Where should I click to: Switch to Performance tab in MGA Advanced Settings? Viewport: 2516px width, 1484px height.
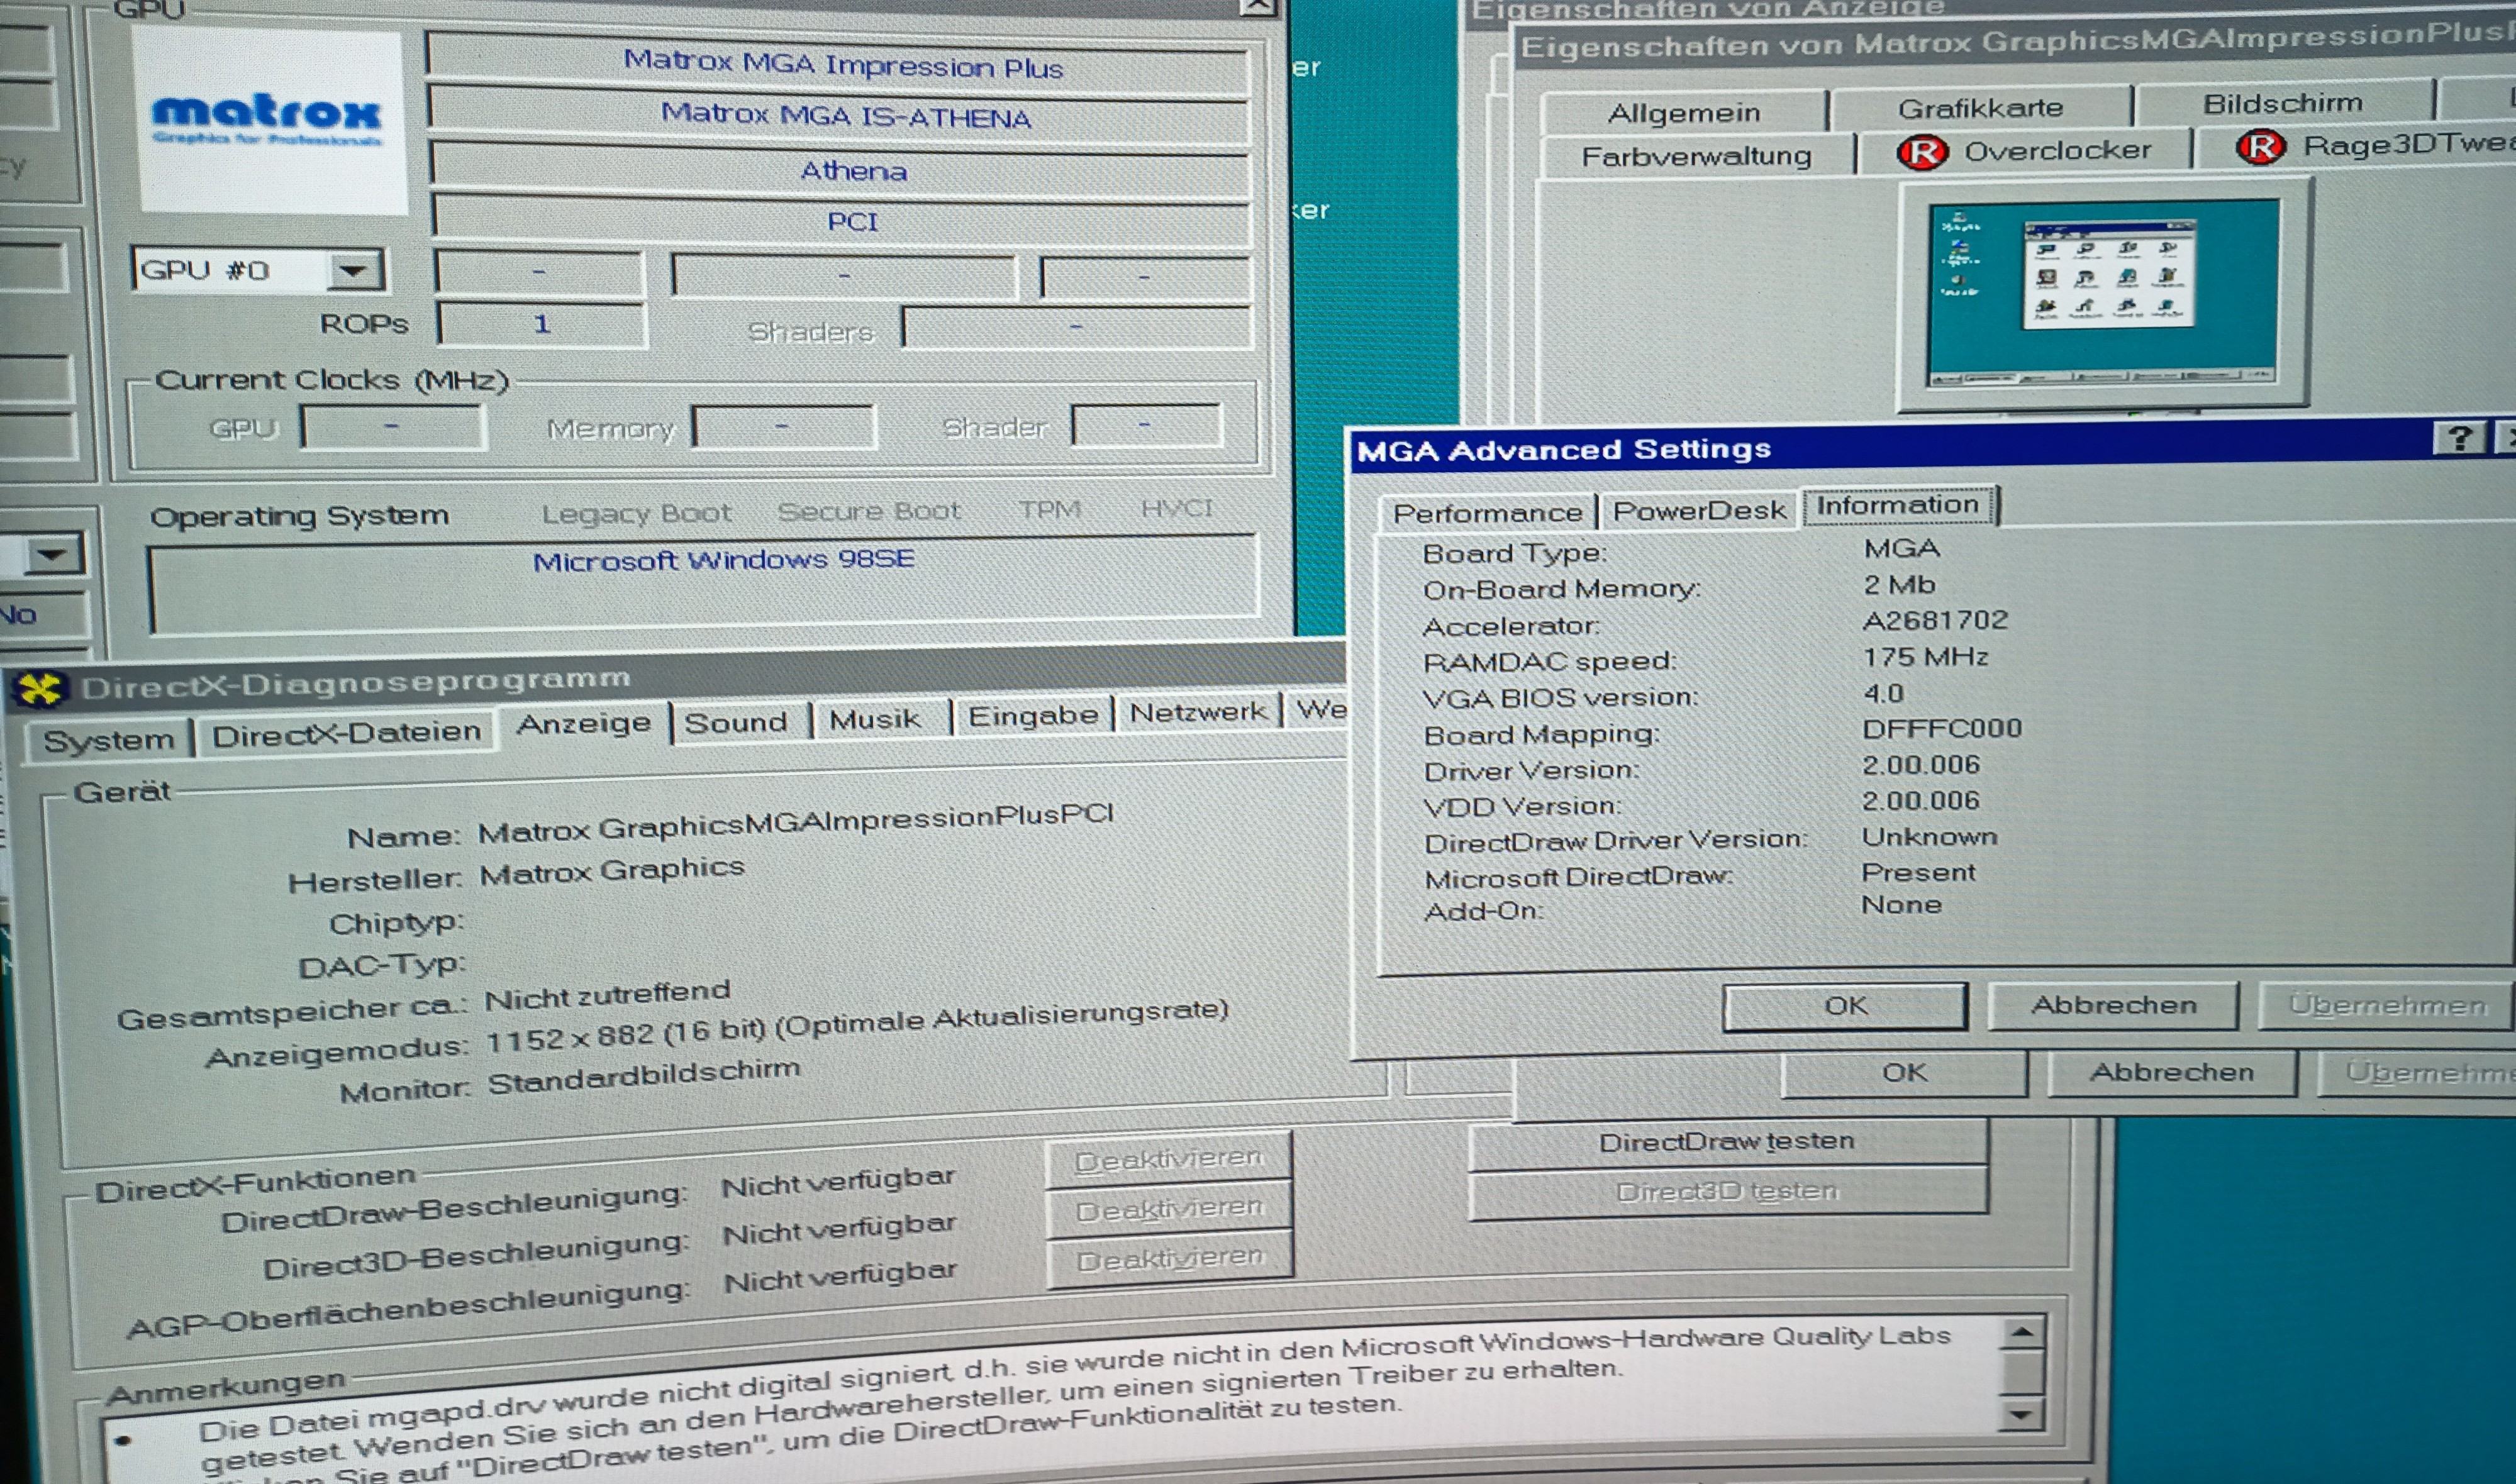(x=1487, y=513)
